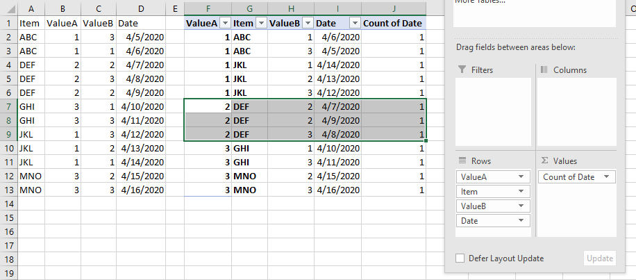Expand the ValueA field options in Rows
This screenshot has width=636, height=280.
point(521,177)
